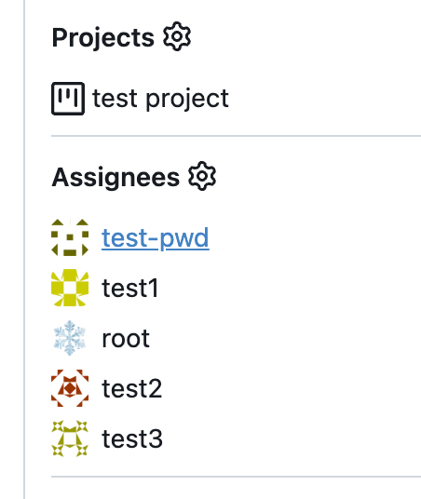Click the sidebar's left border line
This screenshot has width=421, height=499.
click(24, 249)
